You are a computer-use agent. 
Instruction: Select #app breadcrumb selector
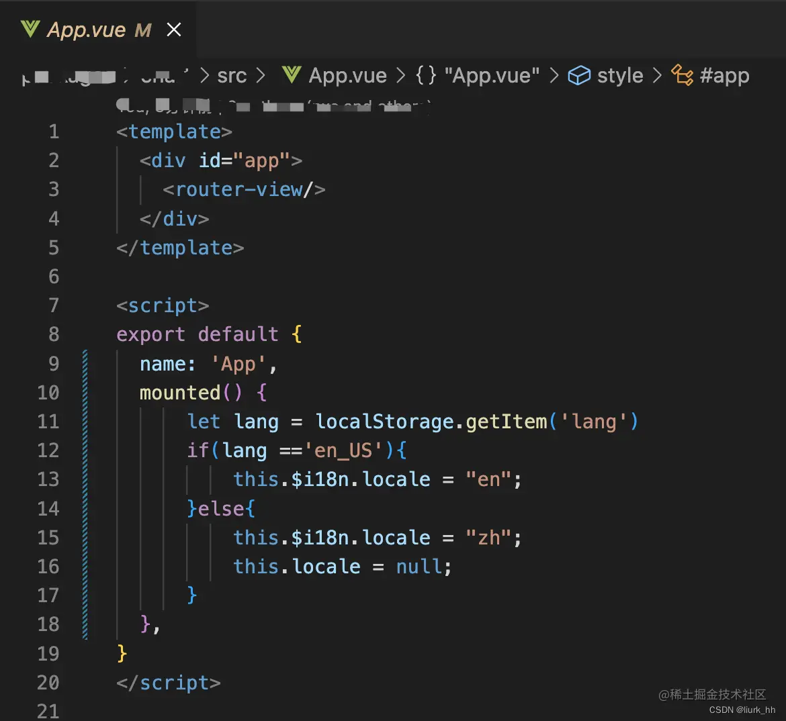click(x=724, y=76)
